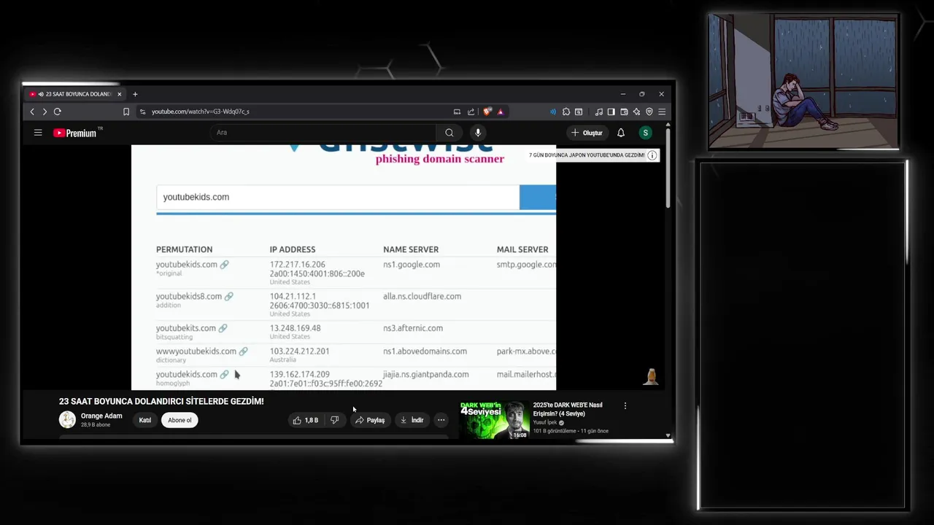Open the browser main hamburger menu
This screenshot has height=525, width=934.
(x=662, y=112)
